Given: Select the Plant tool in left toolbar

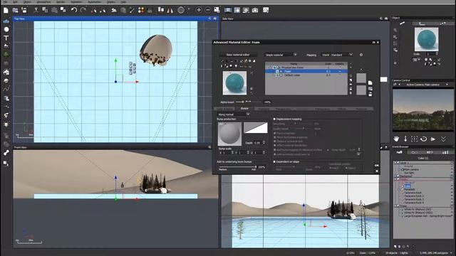Looking at the screenshot, I should pyautogui.click(x=6, y=54).
